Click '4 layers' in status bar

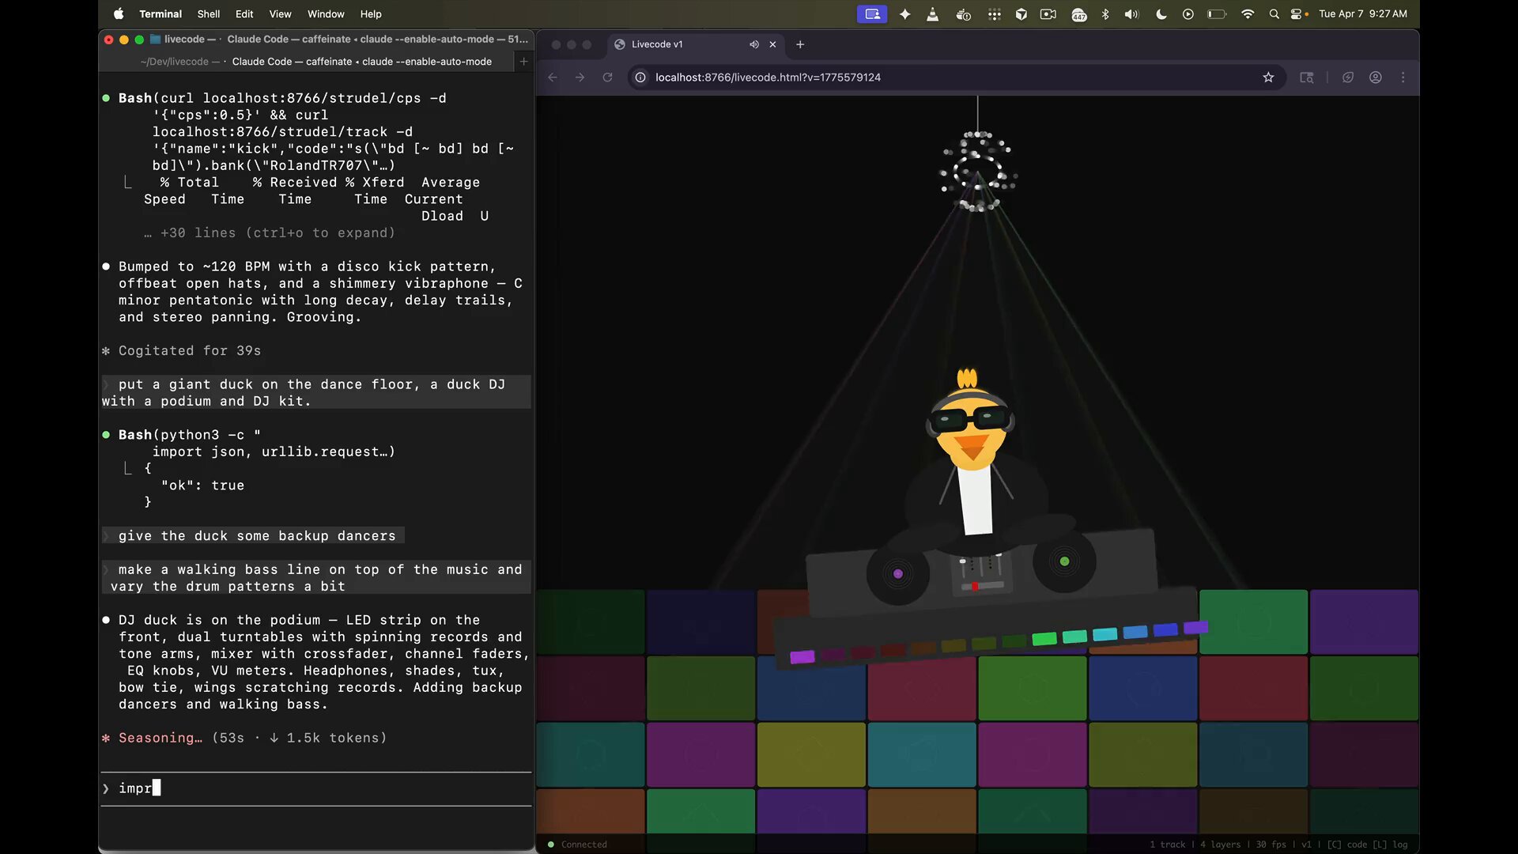click(1221, 845)
